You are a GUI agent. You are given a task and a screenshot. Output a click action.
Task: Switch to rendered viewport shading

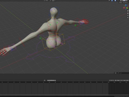click(127, 1)
